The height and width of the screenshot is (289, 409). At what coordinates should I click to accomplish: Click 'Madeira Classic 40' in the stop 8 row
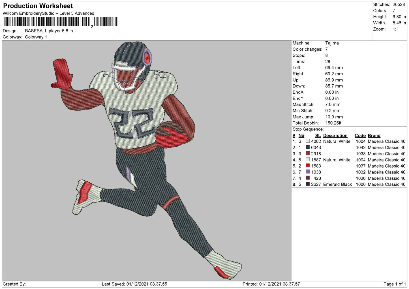point(387,184)
